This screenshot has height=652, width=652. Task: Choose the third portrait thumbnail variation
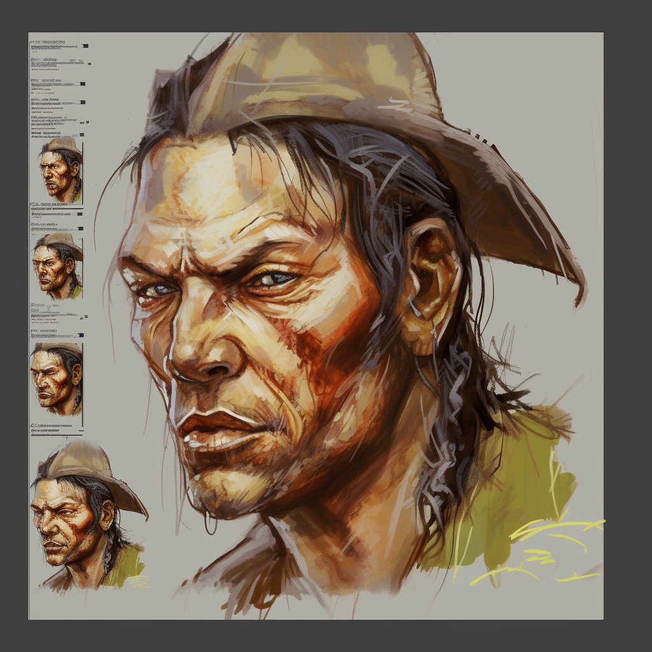point(57,379)
